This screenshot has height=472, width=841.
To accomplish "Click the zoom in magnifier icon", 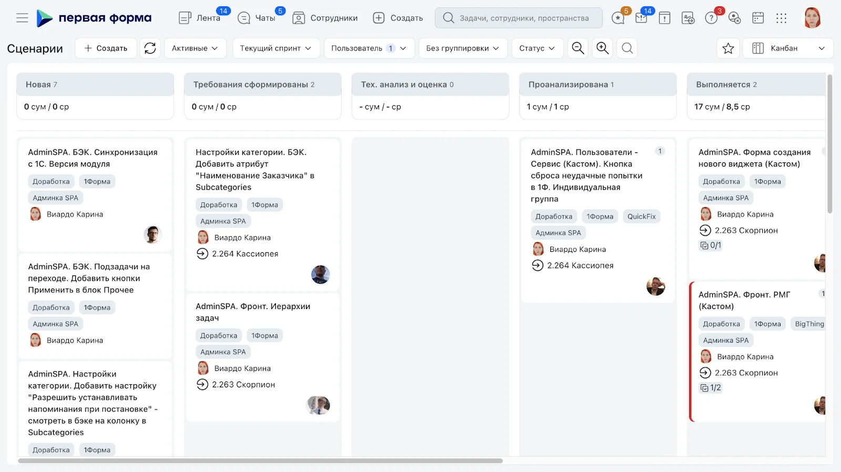I will (x=602, y=48).
